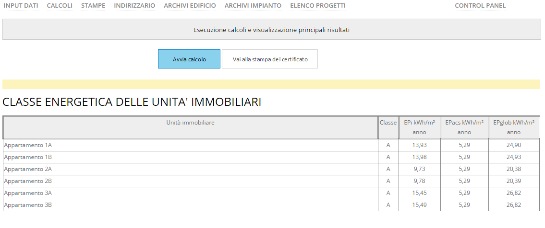Open the ARCHIVI IMPIANTO menu
This screenshot has width=545, height=228.
(253, 6)
